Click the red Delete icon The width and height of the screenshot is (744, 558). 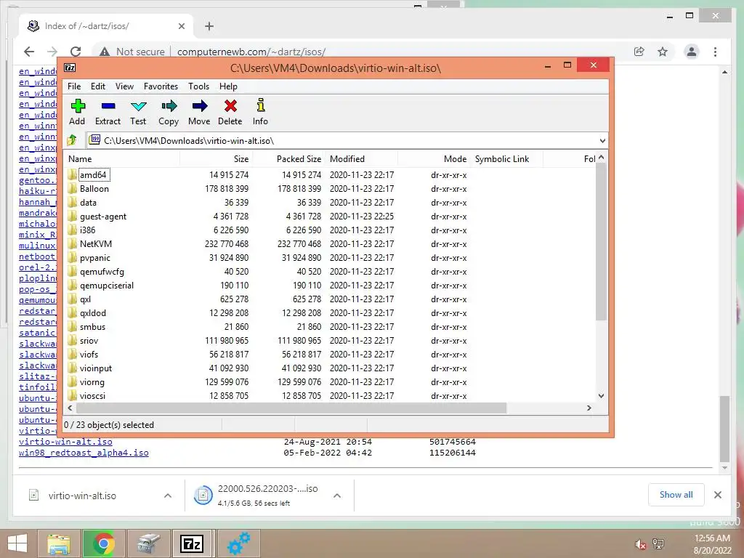tap(230, 105)
